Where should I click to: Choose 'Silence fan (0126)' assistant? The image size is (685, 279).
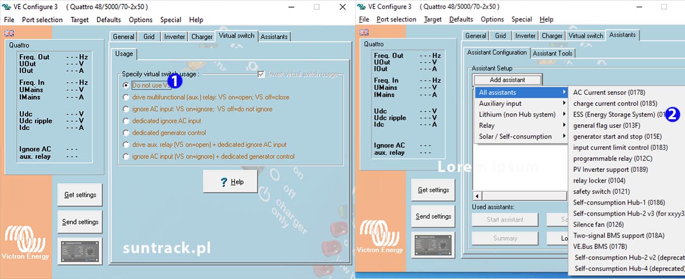(x=627, y=224)
